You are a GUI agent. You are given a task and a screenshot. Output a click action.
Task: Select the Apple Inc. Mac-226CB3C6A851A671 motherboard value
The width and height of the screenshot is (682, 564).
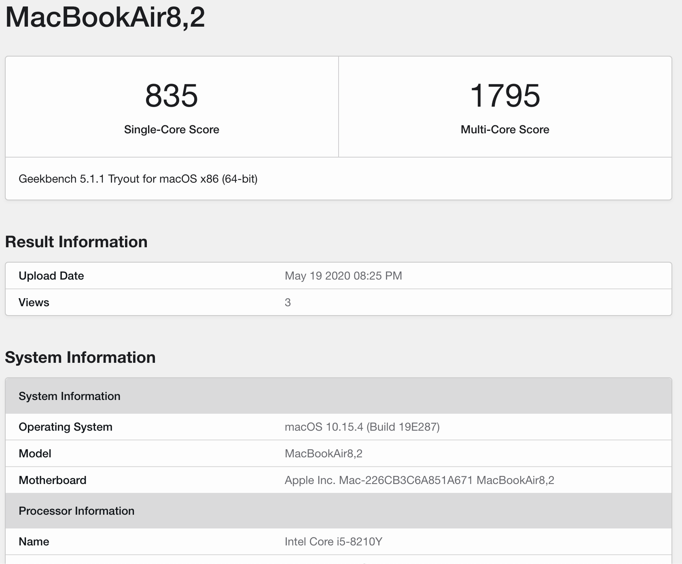(x=419, y=480)
